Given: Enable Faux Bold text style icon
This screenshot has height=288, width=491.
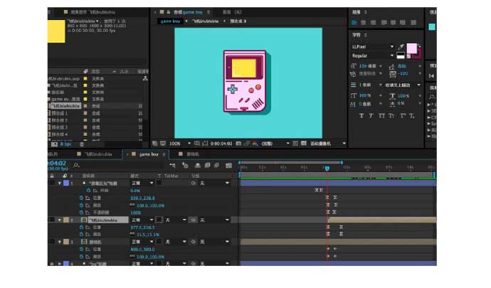Looking at the screenshot, I should [x=361, y=116].
